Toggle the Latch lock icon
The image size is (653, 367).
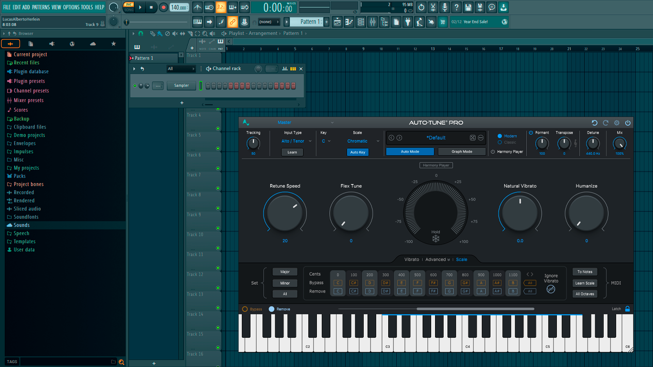[628, 309]
